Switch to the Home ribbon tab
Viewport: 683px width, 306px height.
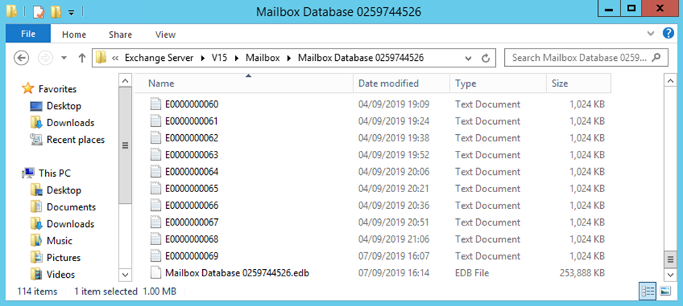point(74,35)
